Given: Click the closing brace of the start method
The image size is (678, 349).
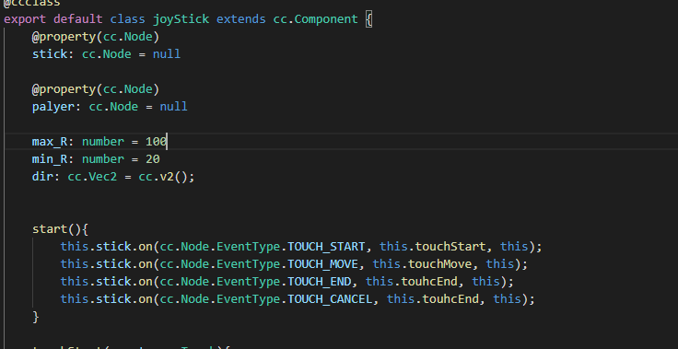Looking at the screenshot, I should pyautogui.click(x=35, y=317).
